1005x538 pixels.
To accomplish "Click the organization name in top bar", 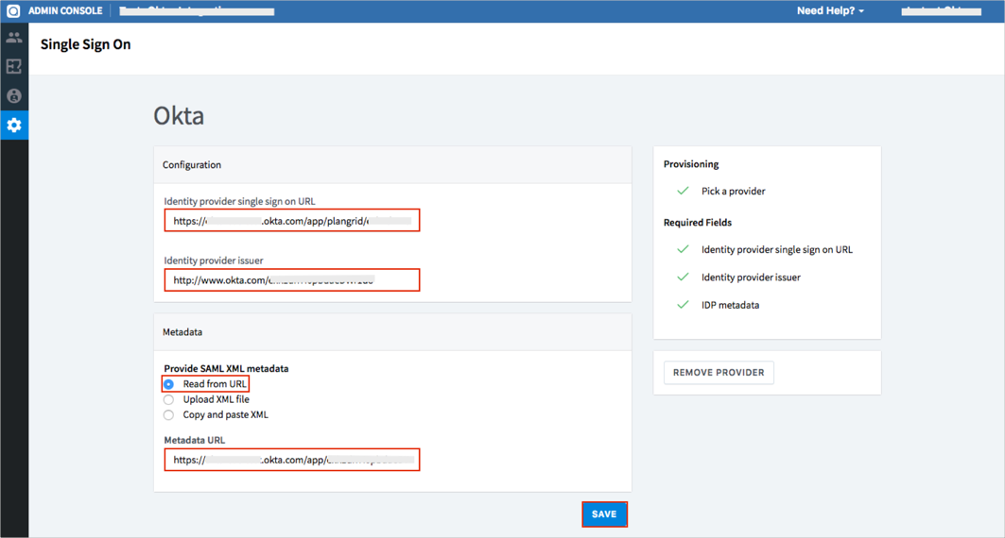I will (x=197, y=11).
